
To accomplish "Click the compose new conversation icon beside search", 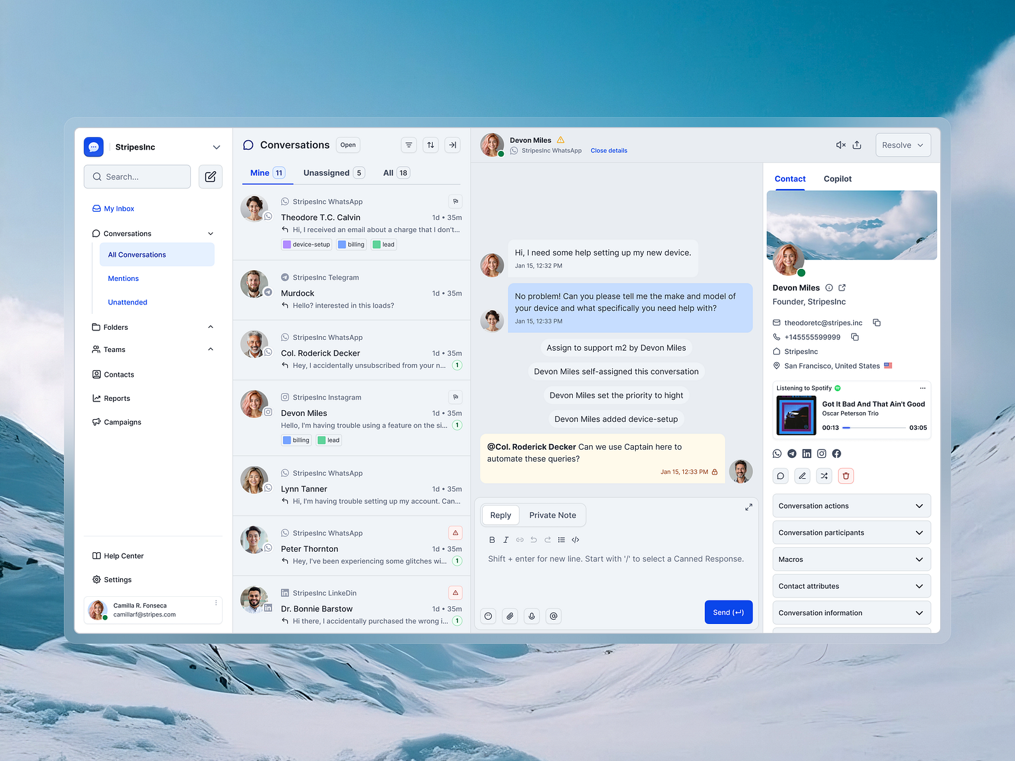I will click(x=210, y=176).
